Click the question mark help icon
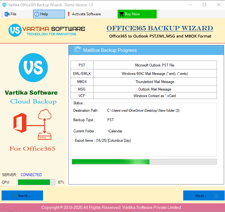Image resolution: width=225 pixels, height=212 pixels. point(37,14)
